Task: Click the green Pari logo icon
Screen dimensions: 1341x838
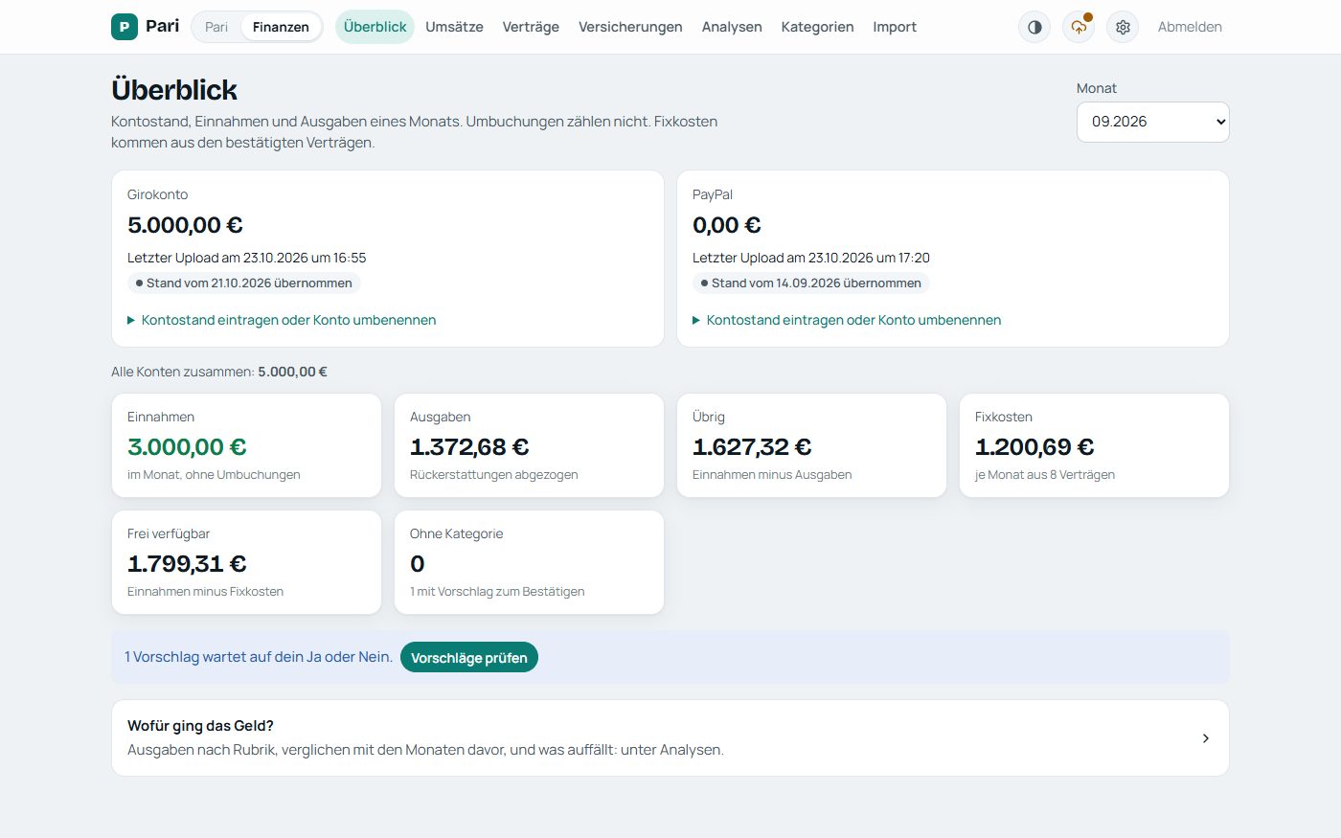Action: [125, 27]
